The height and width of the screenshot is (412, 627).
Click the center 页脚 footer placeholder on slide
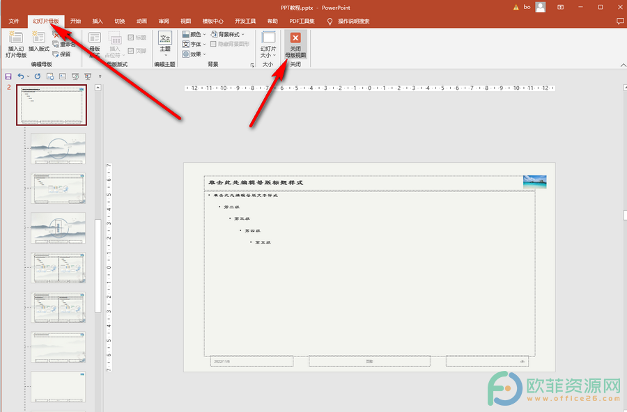pos(369,361)
